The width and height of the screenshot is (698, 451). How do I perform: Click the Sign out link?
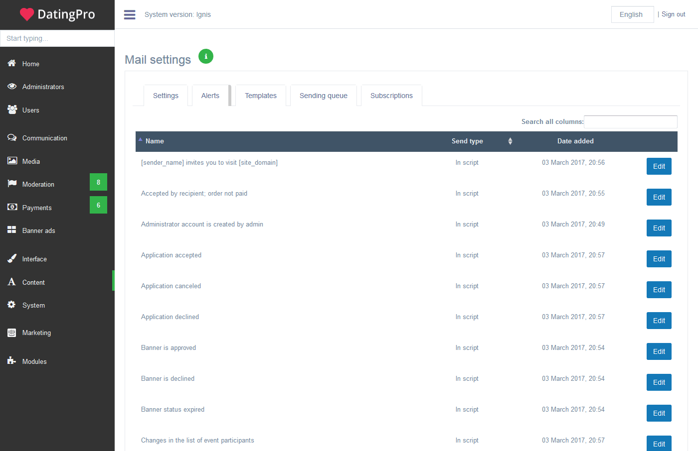tap(673, 14)
